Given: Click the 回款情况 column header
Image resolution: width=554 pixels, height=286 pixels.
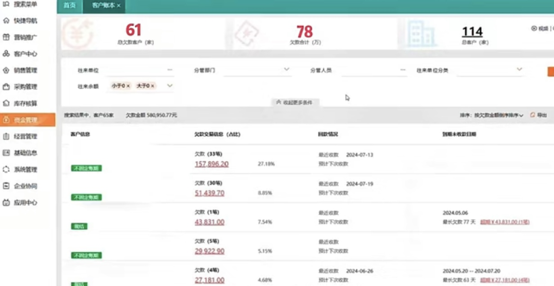Looking at the screenshot, I should pos(328,134).
